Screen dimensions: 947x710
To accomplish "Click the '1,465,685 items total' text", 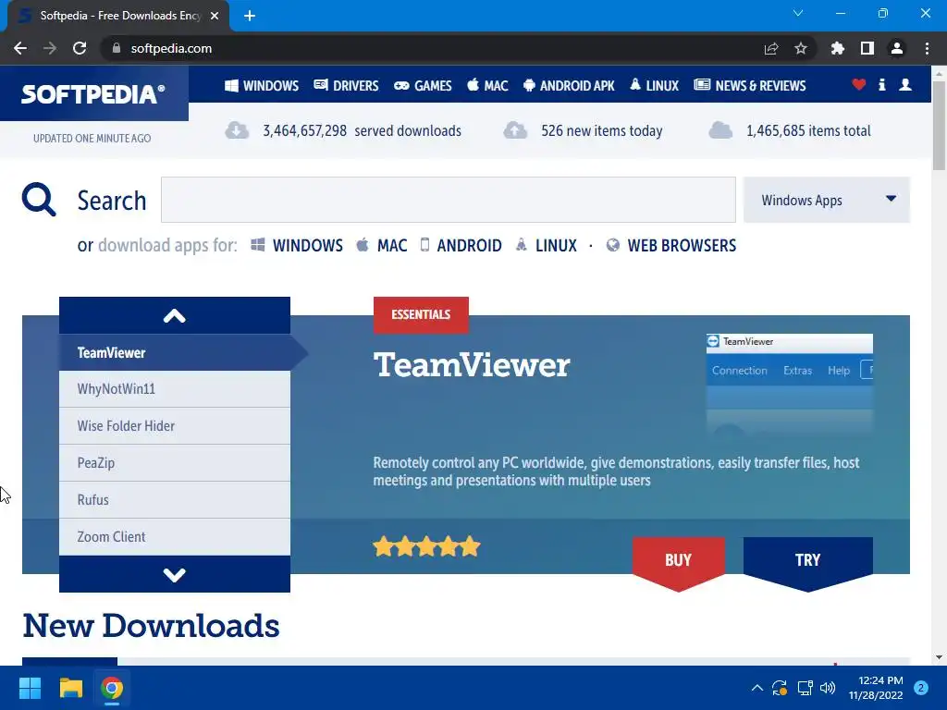I will pos(808,130).
